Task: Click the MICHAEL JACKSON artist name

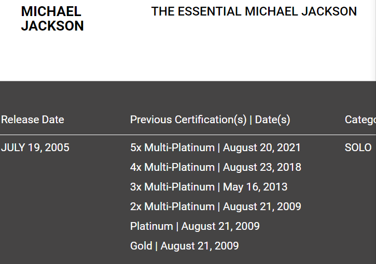Action: (x=52, y=19)
